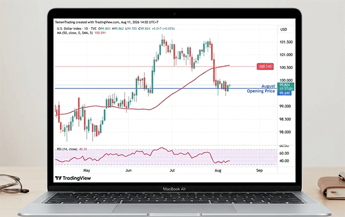345x217 pixels.
Task: Click the Aug label on time axis
Action: click(218, 170)
